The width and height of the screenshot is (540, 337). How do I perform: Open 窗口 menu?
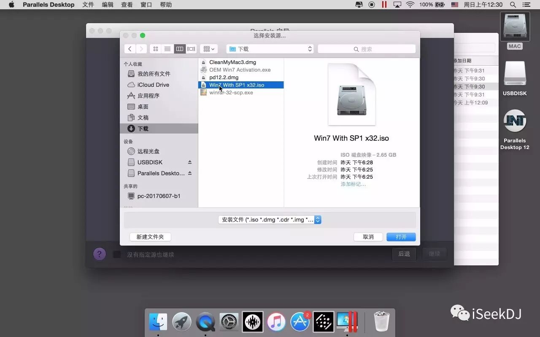click(x=146, y=5)
